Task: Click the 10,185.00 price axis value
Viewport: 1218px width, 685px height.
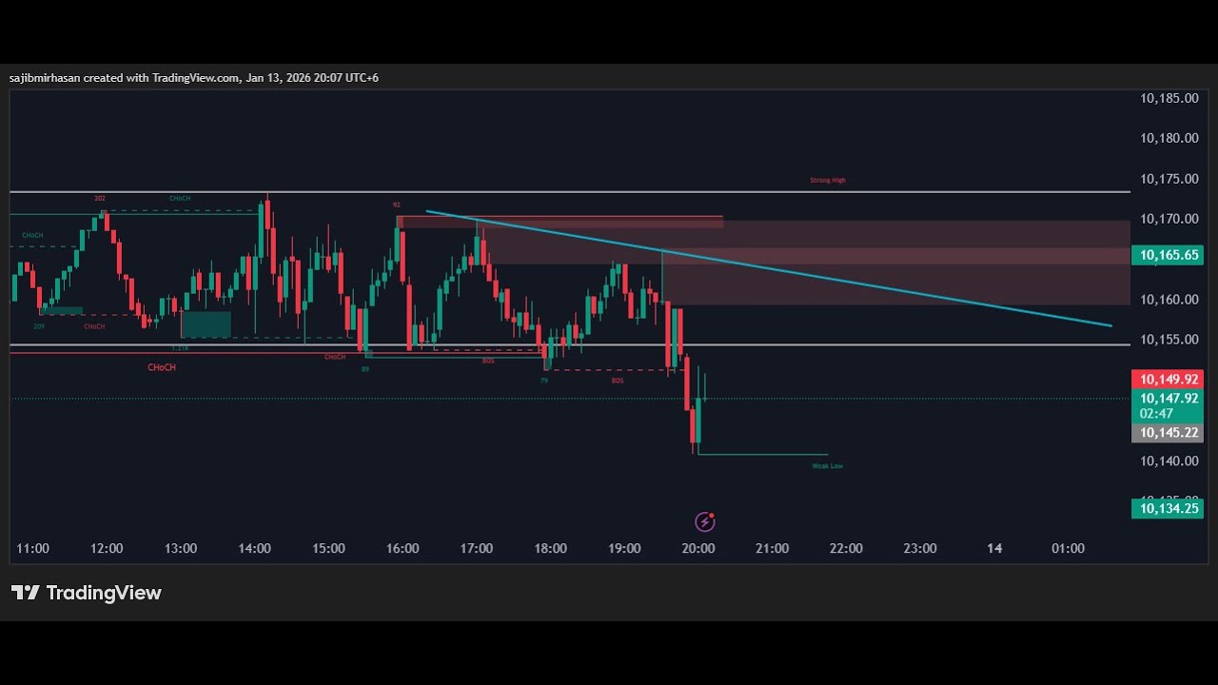Action: point(1169,98)
